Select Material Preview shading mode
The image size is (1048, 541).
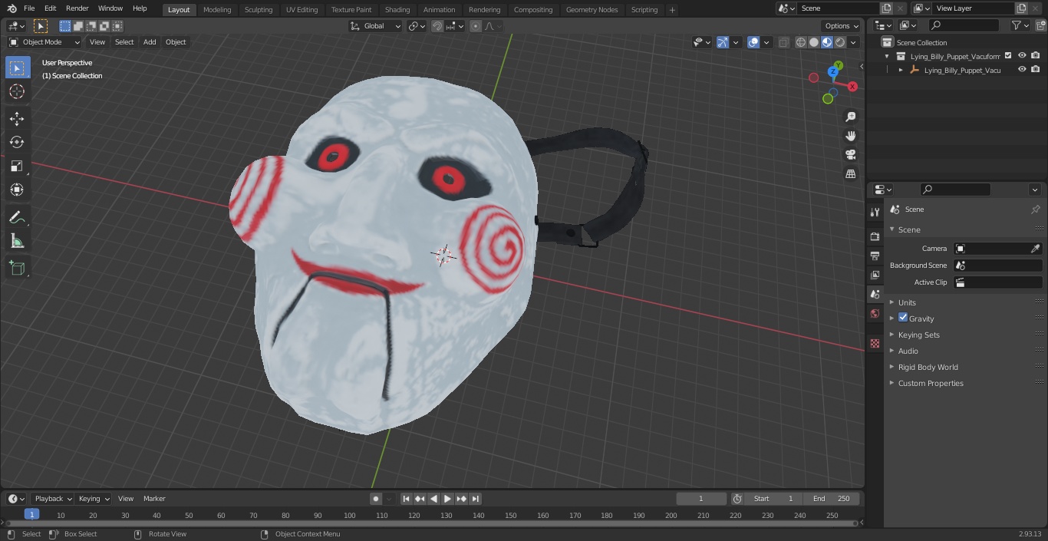827,42
